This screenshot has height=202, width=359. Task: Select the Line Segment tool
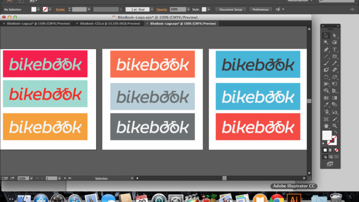coord(326,57)
